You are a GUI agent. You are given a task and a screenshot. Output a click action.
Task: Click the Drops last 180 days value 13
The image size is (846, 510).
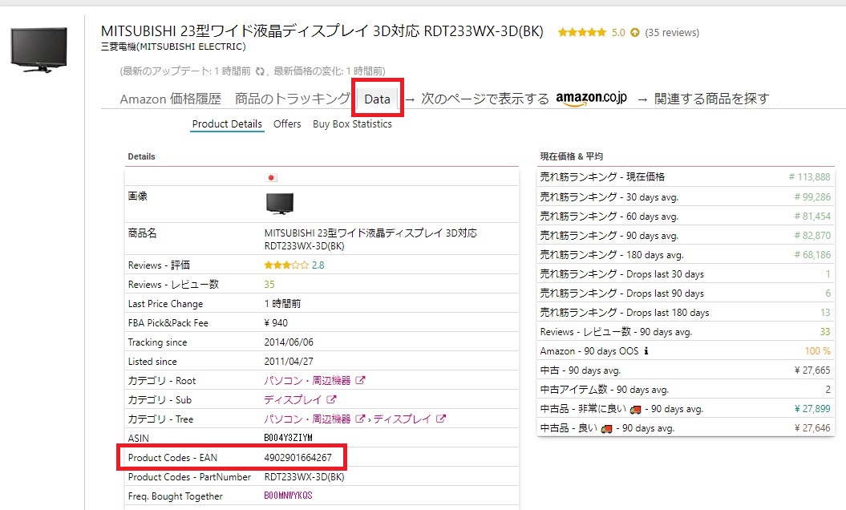click(825, 313)
